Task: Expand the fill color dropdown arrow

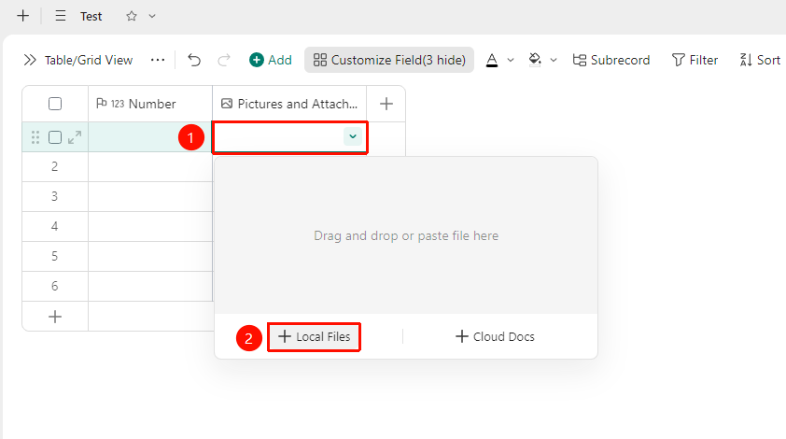Action: point(554,60)
